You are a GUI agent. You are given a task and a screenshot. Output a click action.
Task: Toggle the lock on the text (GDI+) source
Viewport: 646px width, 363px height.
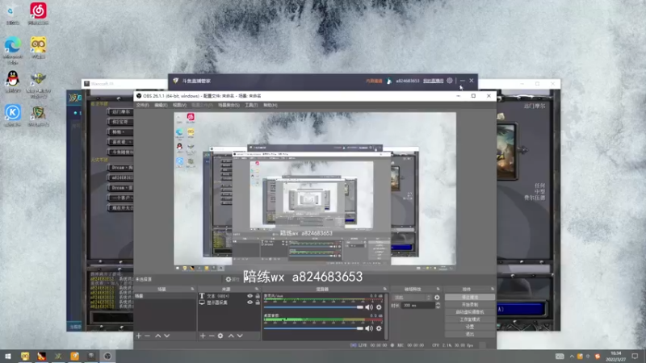258,296
